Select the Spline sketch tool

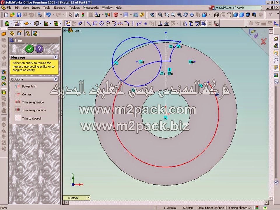click(139, 23)
